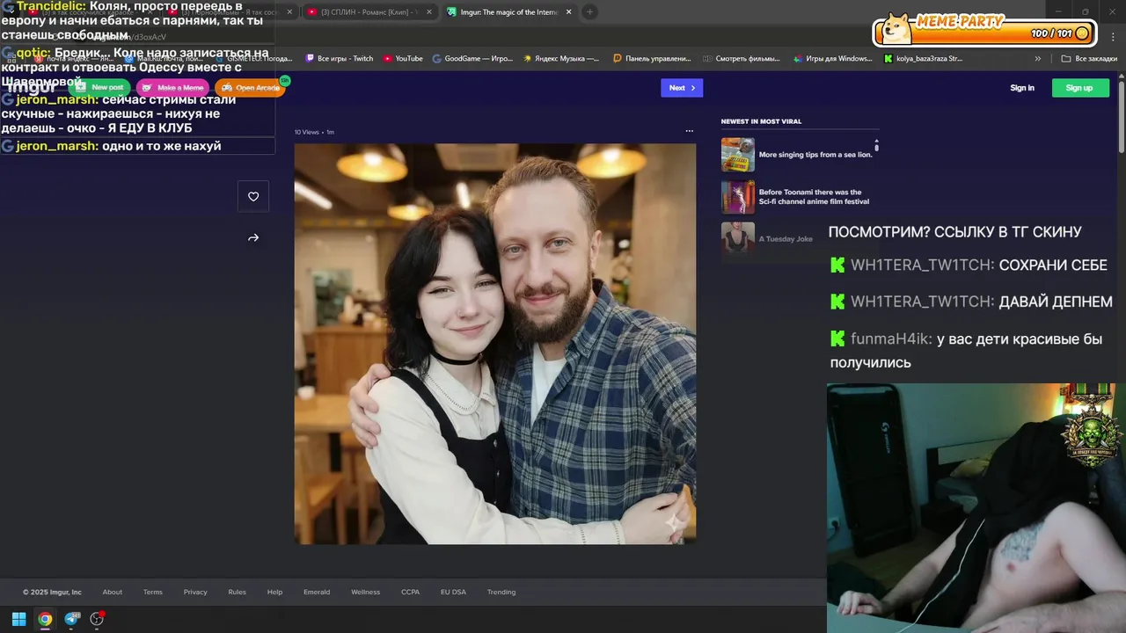Image resolution: width=1126 pixels, height=633 pixels.
Task: Open the Privacy footer link
Action: tap(195, 593)
